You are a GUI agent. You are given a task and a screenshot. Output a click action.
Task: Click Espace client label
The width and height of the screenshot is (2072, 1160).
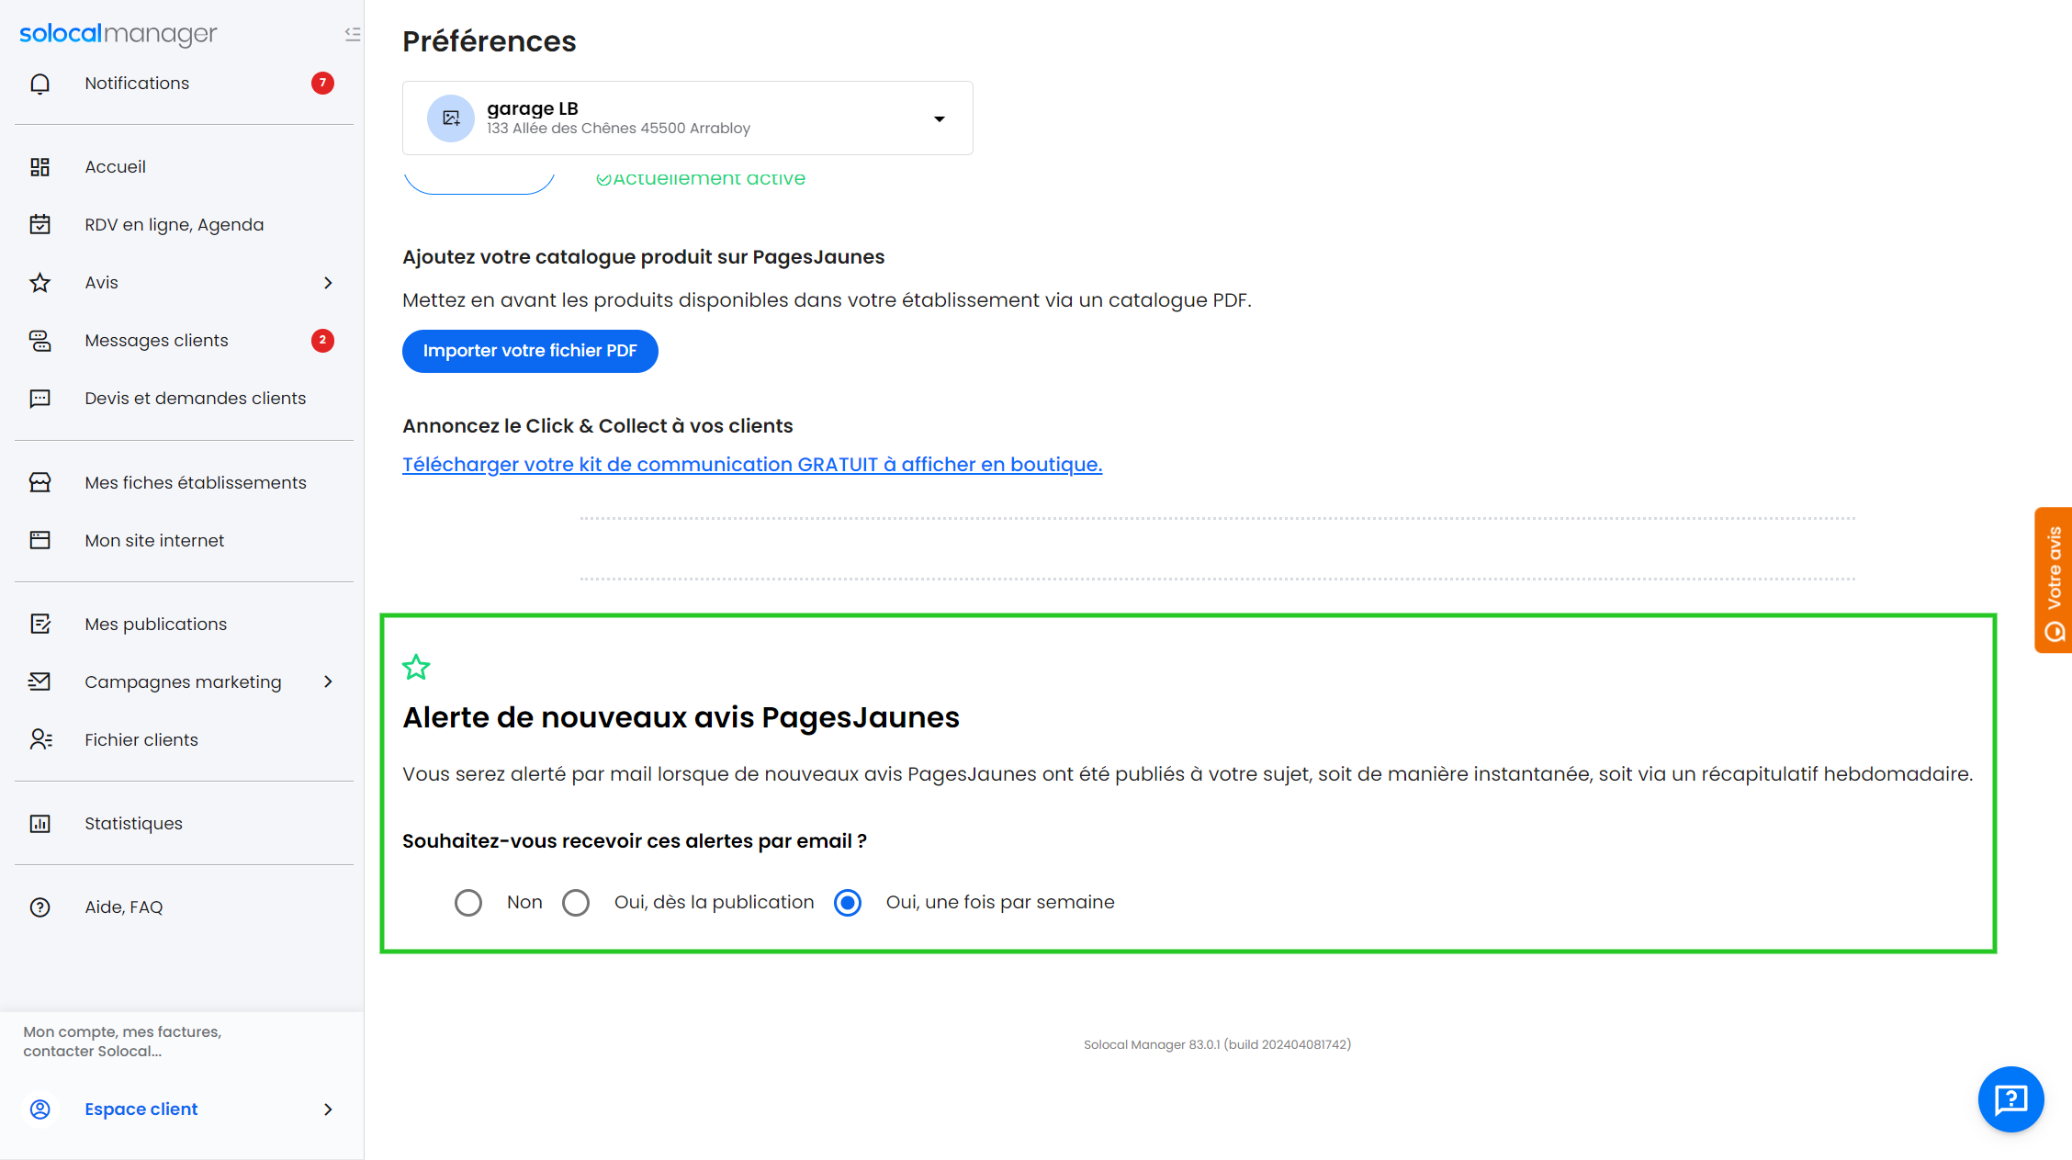pyautogui.click(x=141, y=1109)
